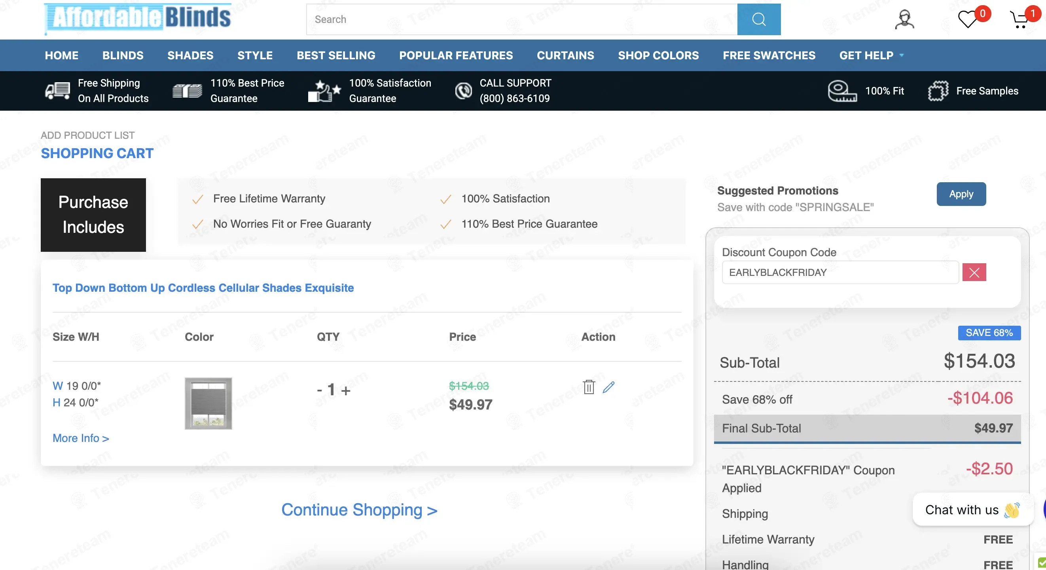
Task: Click the Save 68% off amount -$104.06
Action: pos(980,398)
